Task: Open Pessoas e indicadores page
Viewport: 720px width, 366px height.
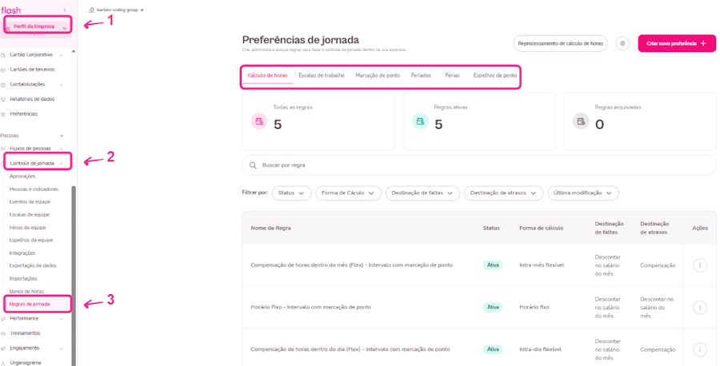Action: pyautogui.click(x=34, y=189)
